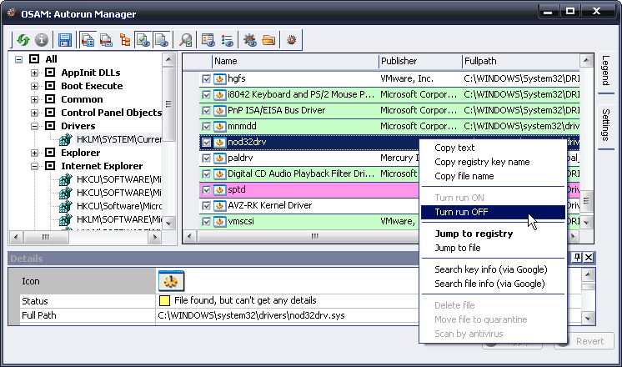Click the gear-with-eye toolbar icon

point(250,40)
